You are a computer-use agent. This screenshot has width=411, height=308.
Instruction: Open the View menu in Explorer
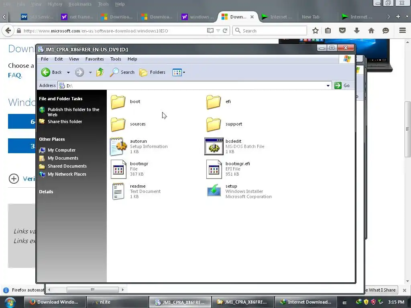pos(74,59)
